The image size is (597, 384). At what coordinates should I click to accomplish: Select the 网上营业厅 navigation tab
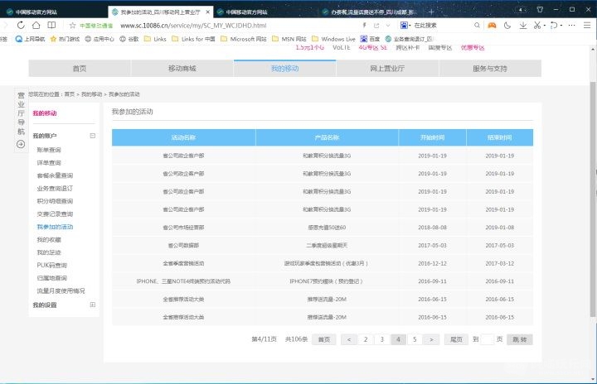[387, 69]
